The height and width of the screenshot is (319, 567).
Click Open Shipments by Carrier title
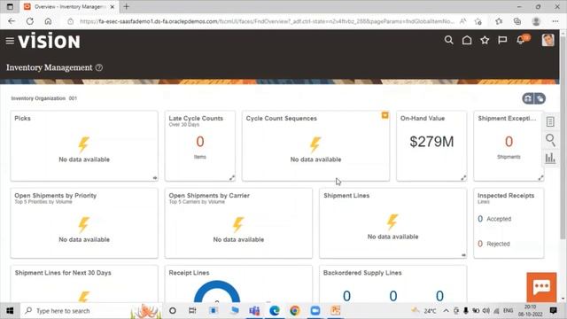209,195
